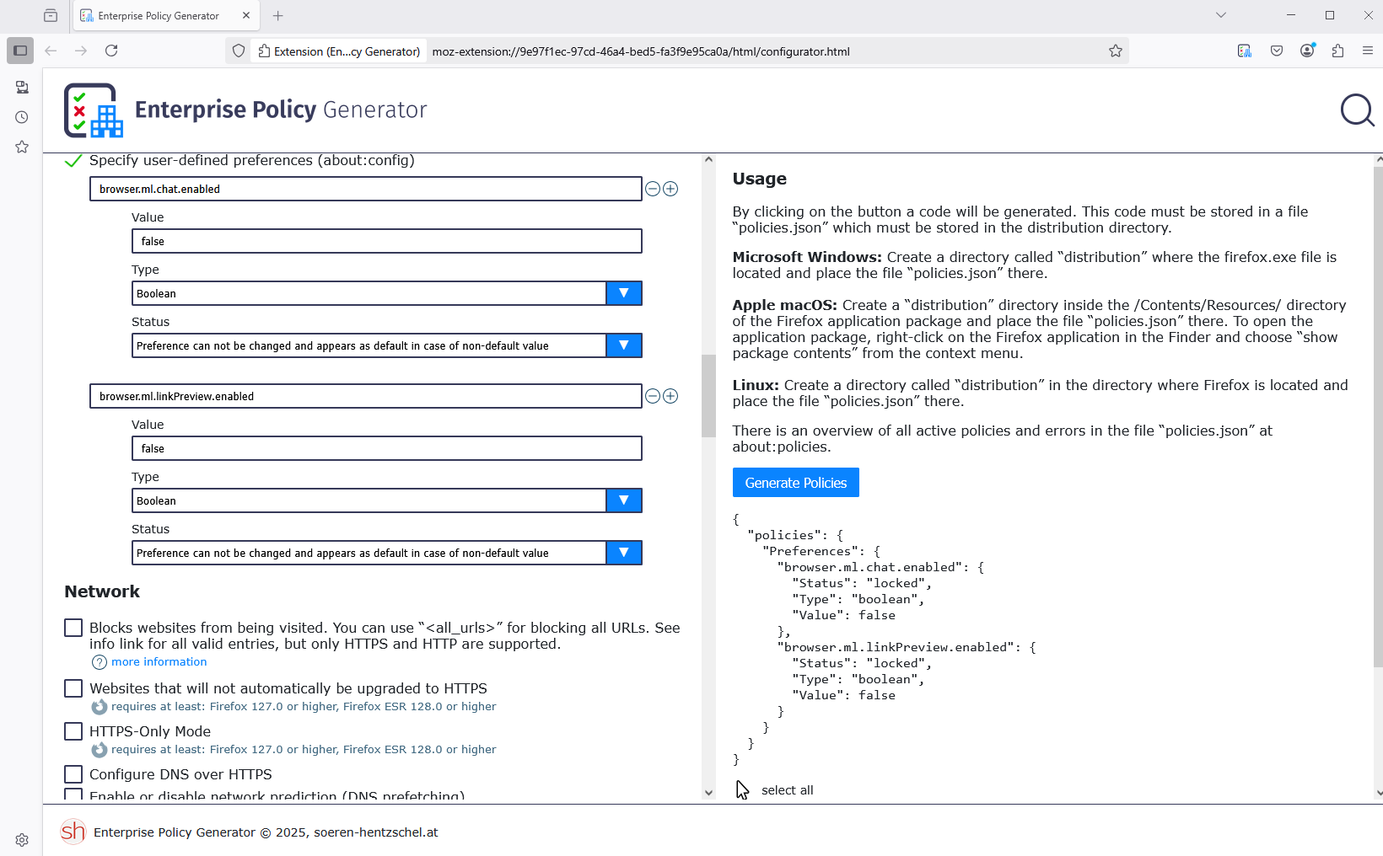The image size is (1383, 856).
Task: Enable Blocks websites from being visited
Action: [73, 628]
